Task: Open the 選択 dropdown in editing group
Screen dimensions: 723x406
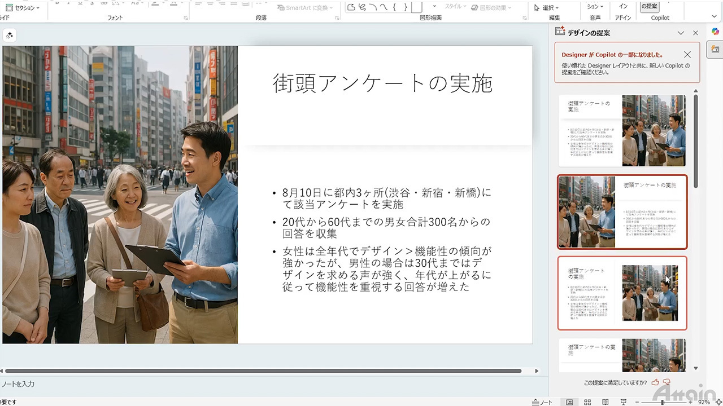Action: tap(547, 8)
